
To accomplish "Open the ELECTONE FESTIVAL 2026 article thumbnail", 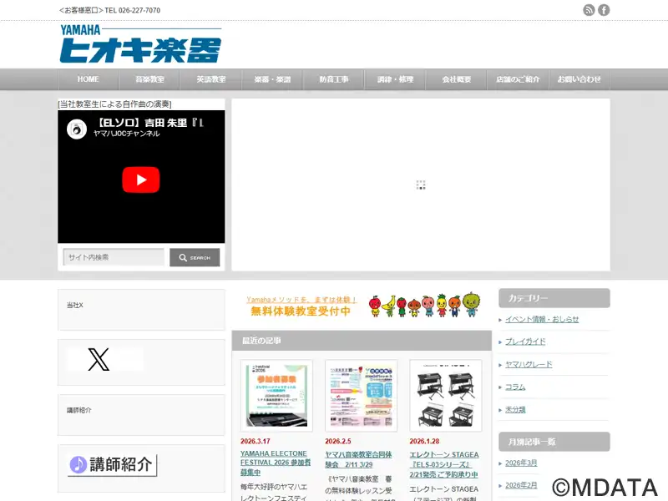I will 276,396.
